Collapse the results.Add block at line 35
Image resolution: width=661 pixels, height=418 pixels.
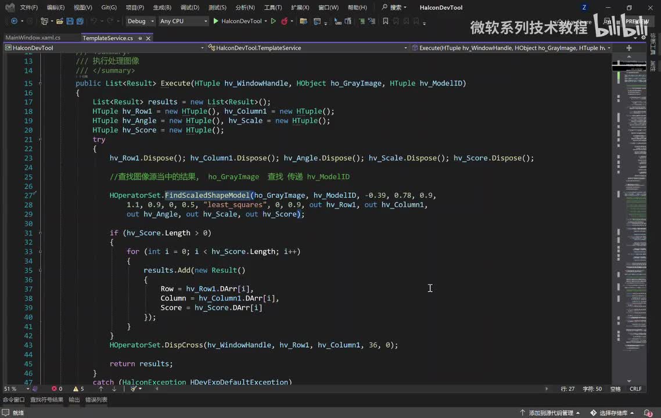pyautogui.click(x=41, y=270)
